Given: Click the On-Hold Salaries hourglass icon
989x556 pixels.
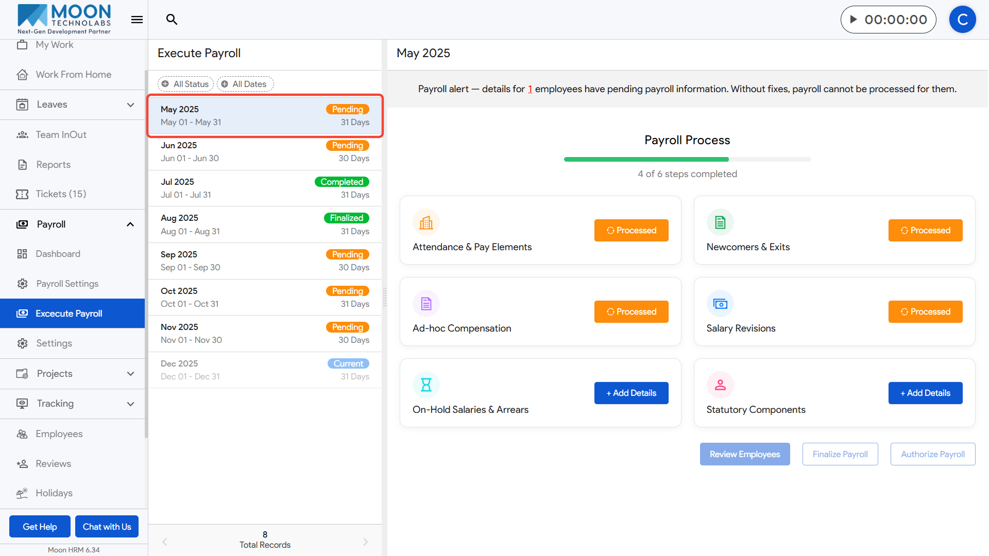Looking at the screenshot, I should click(426, 385).
